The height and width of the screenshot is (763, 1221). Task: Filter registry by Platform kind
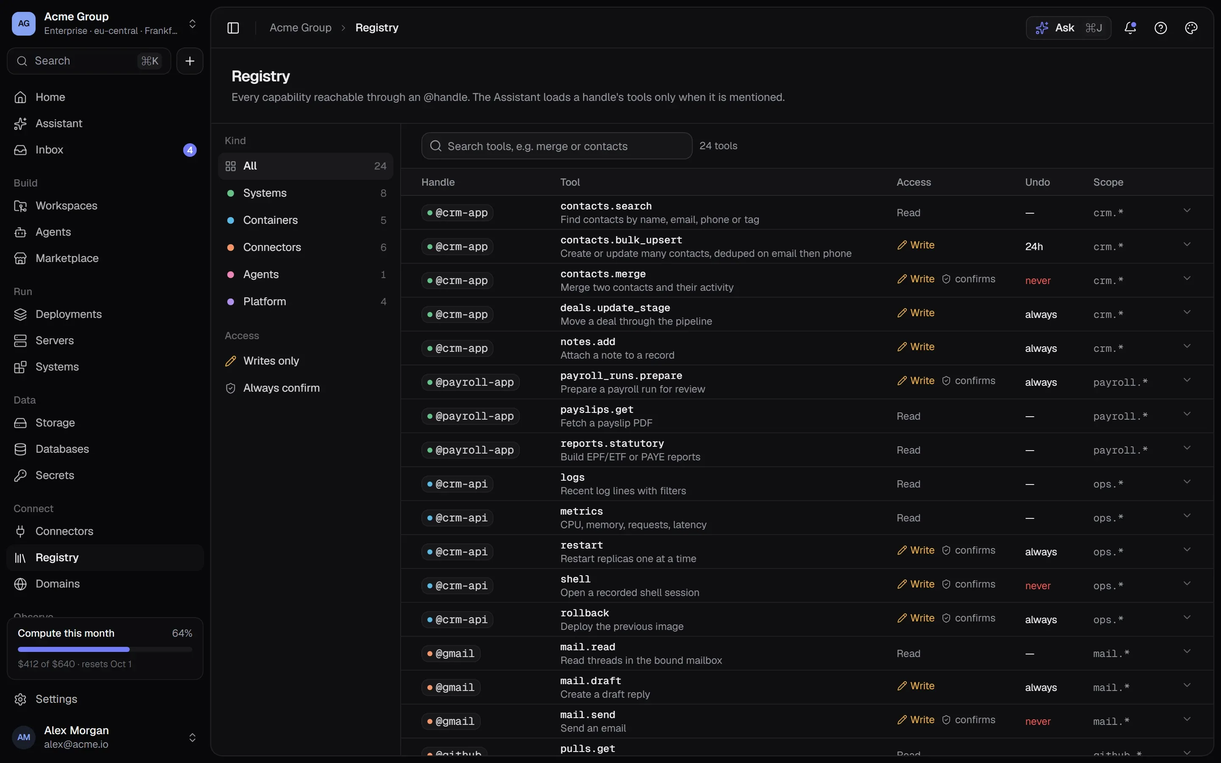coord(306,302)
